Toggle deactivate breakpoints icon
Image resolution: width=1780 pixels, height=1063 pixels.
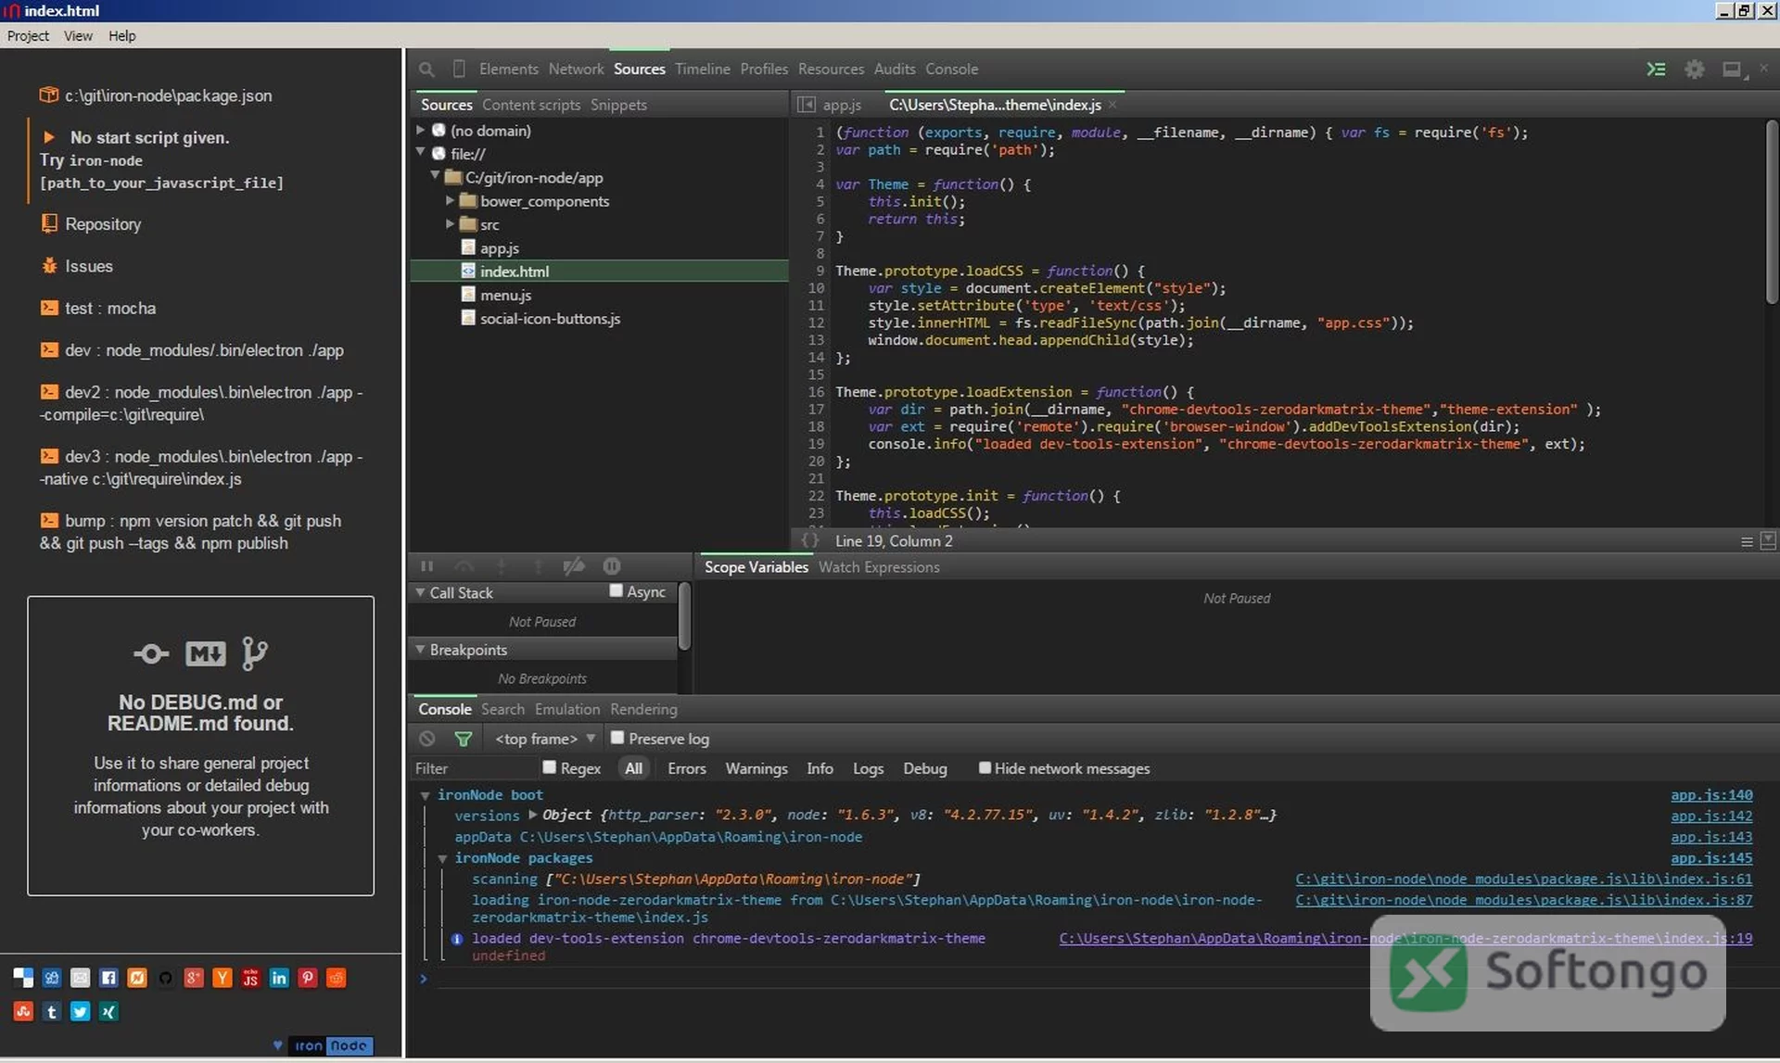click(574, 566)
